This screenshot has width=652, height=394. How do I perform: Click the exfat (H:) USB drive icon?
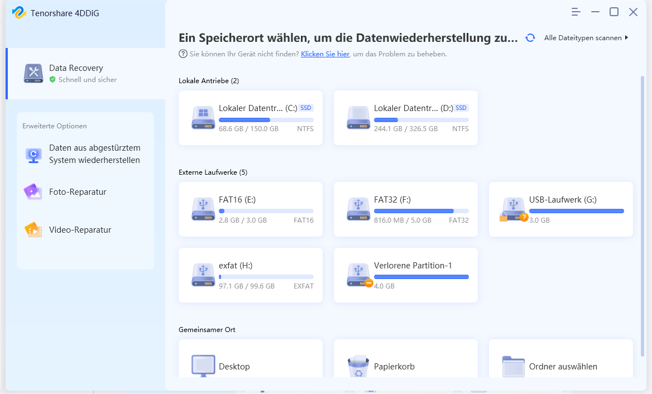pyautogui.click(x=203, y=275)
